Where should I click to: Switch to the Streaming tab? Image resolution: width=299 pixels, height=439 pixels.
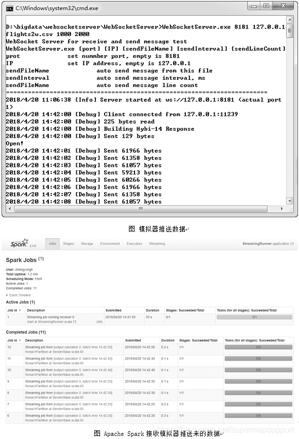coord(157,244)
